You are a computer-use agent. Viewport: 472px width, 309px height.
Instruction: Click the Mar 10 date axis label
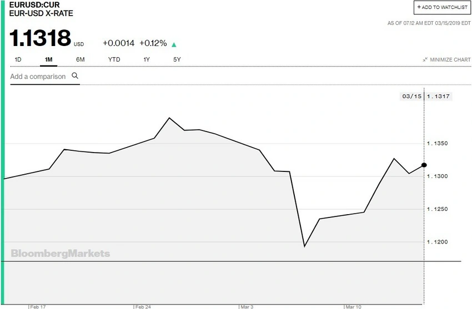point(354,306)
